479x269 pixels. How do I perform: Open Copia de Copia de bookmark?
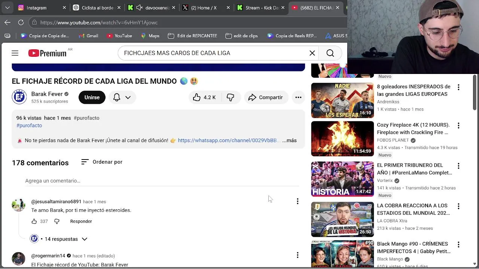(x=45, y=36)
